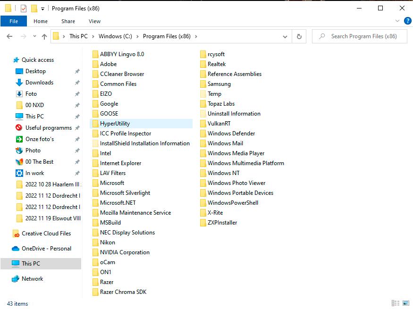Image resolution: width=413 pixels, height=309 pixels.
Task: Select the NVIDIA Corporation folder
Action: (121, 252)
